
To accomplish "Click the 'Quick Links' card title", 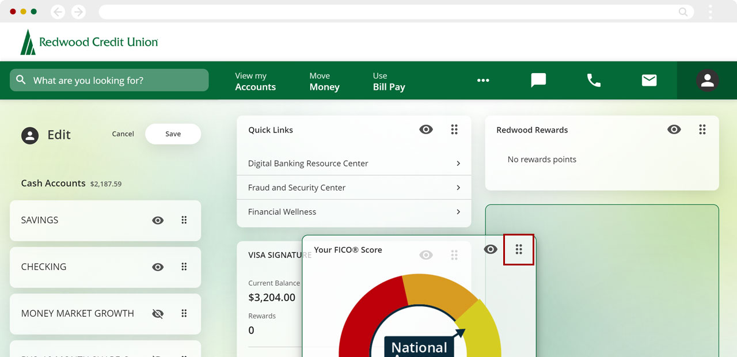I will pos(271,130).
